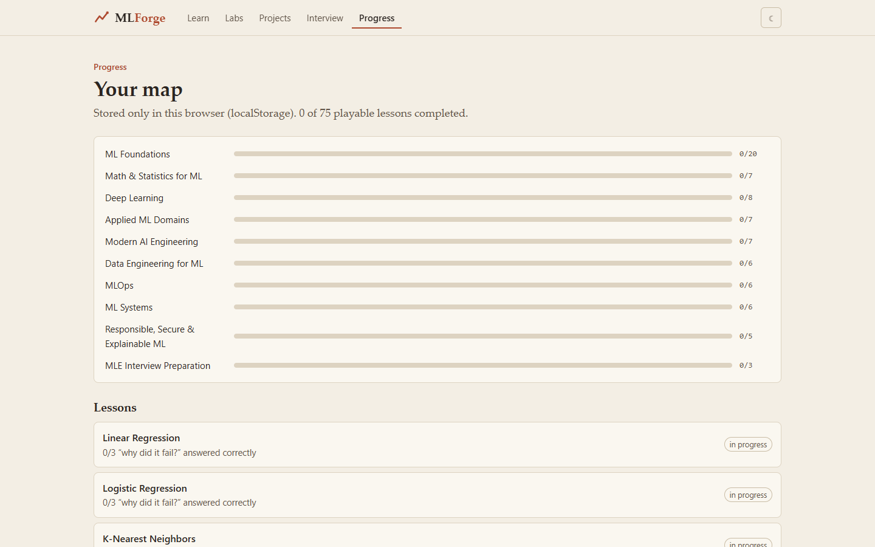Open the K-Nearest Neighbors lesson title

click(149, 539)
